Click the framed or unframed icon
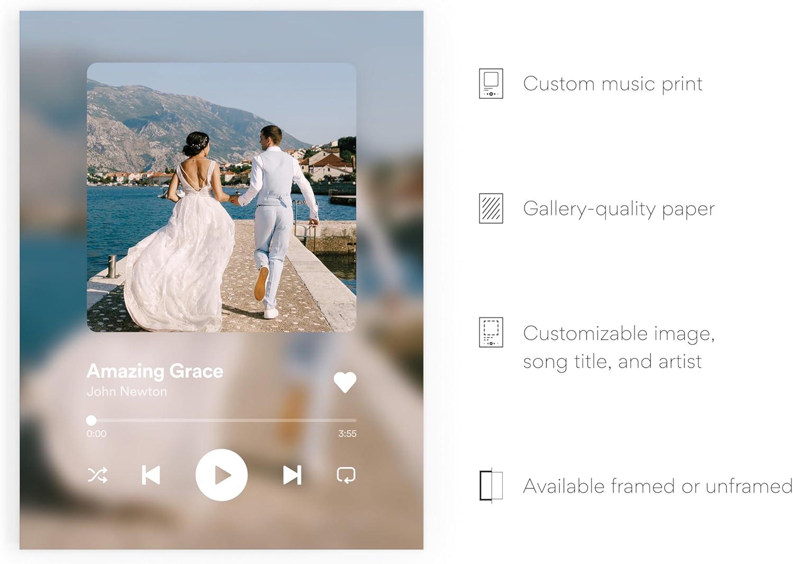This screenshot has height=564, width=793. click(491, 485)
